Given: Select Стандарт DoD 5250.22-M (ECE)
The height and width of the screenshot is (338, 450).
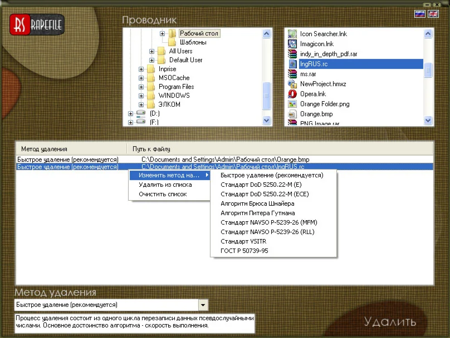Looking at the screenshot, I should click(x=273, y=194).
